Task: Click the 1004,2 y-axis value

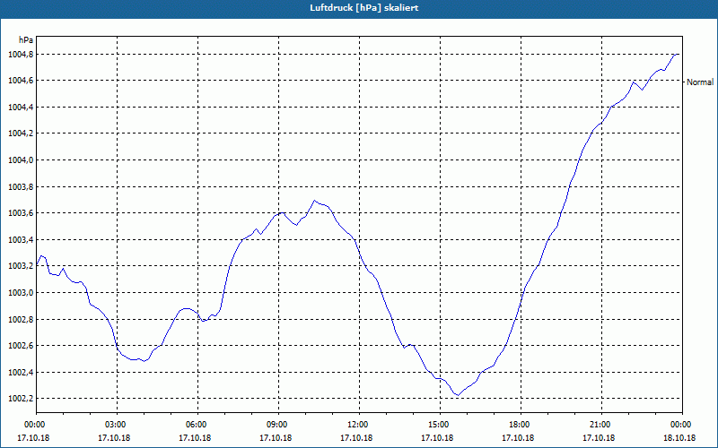Action: click(21, 134)
